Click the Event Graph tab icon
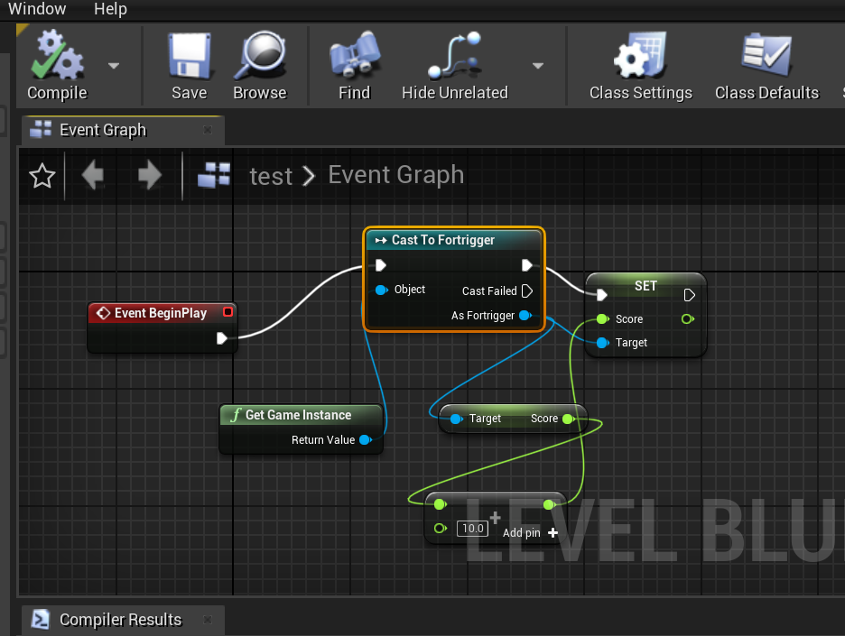845x636 pixels. pos(41,129)
